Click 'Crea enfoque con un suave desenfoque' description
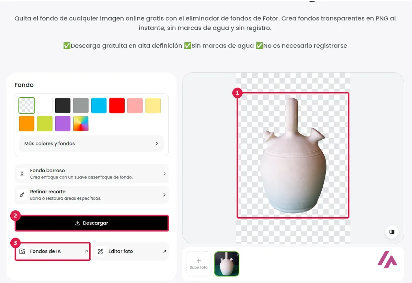The height and width of the screenshot is (283, 412). click(x=81, y=177)
